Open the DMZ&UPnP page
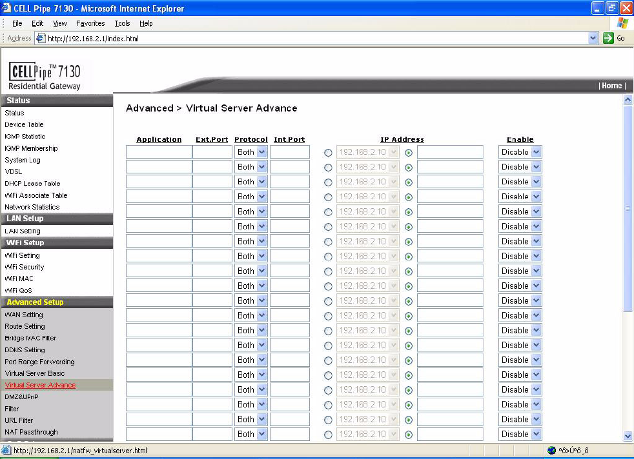Screen dimensions: 634x459 pos(21,397)
